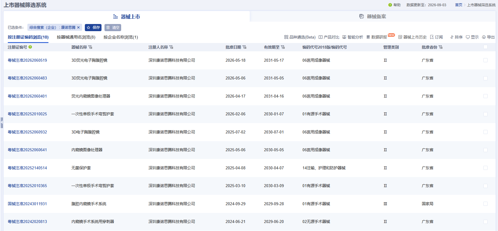The width and height of the screenshot is (498, 231).
Task: Open filter for 批准省份 column
Action: pos(441,47)
